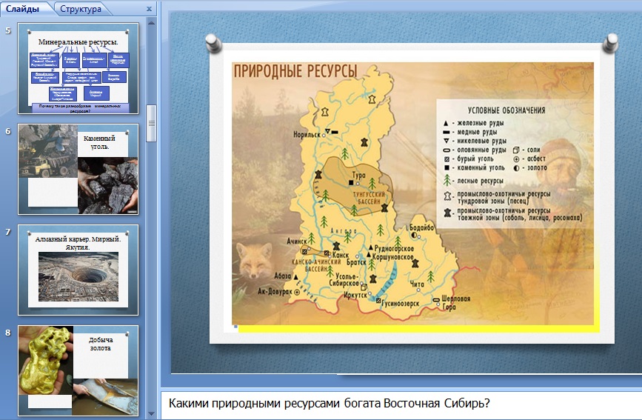Viewport: 642px width, 420px height.
Task: Click the slide number 7 label
Action: click(x=8, y=232)
